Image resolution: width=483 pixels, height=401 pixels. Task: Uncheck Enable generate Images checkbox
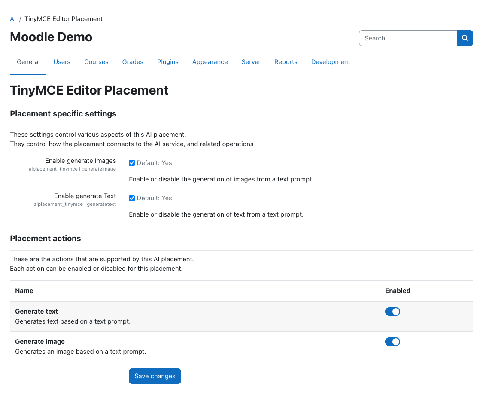click(132, 163)
